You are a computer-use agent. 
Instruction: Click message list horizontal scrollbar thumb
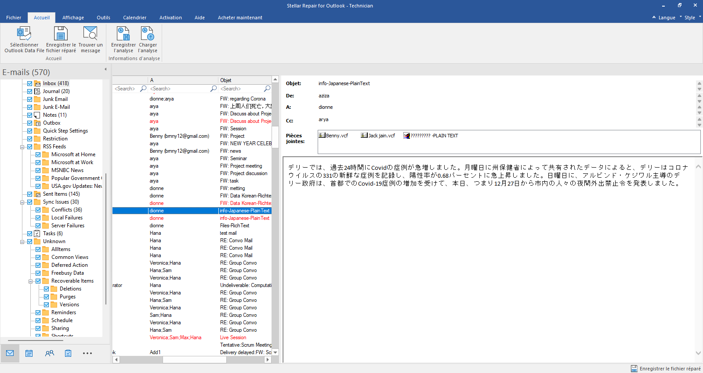(x=194, y=359)
